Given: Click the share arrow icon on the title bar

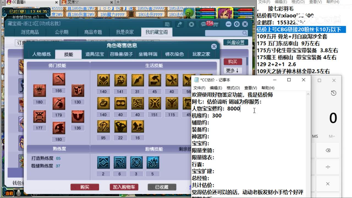Looking at the screenshot, I should tap(180, 24).
